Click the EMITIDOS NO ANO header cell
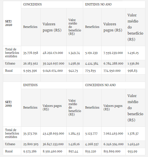This screenshot has height=157, width=148. tap(114, 5)
